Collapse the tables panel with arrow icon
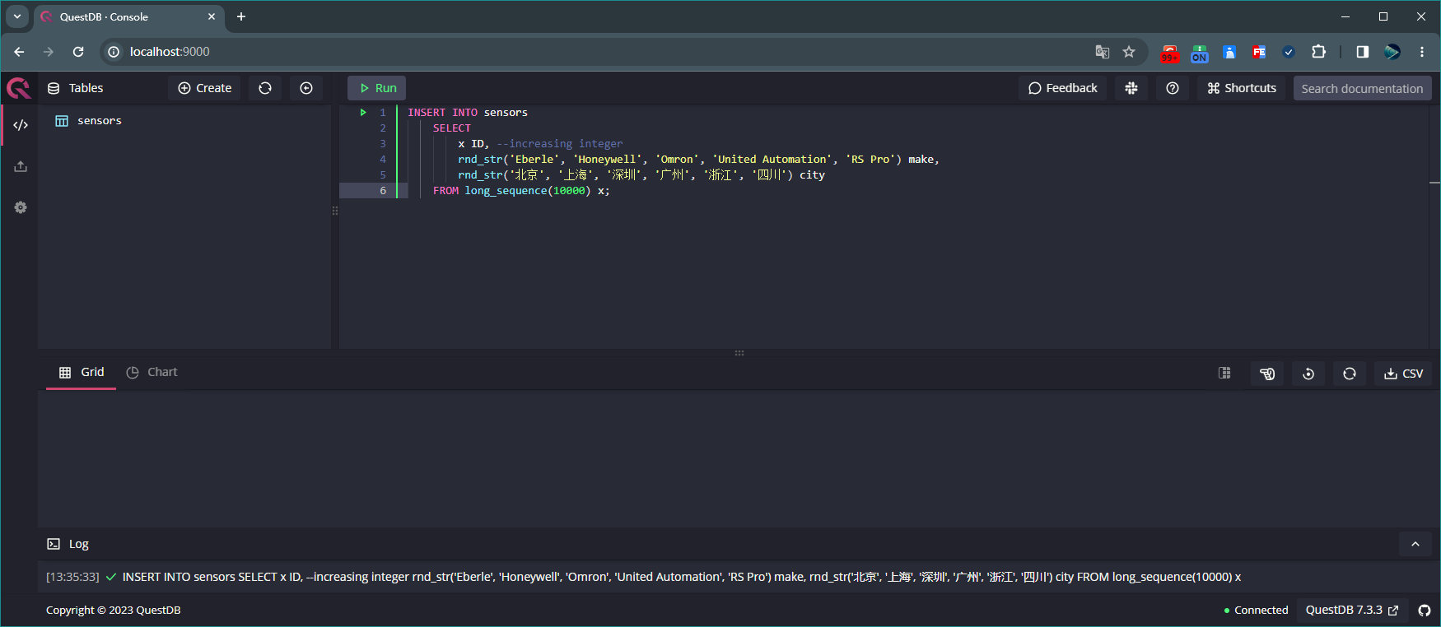 click(x=306, y=88)
